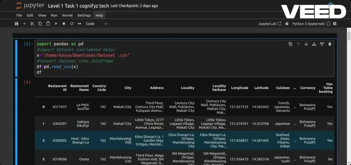Open the Kernel menu
The width and height of the screenshot is (351, 165).
tap(68, 16)
